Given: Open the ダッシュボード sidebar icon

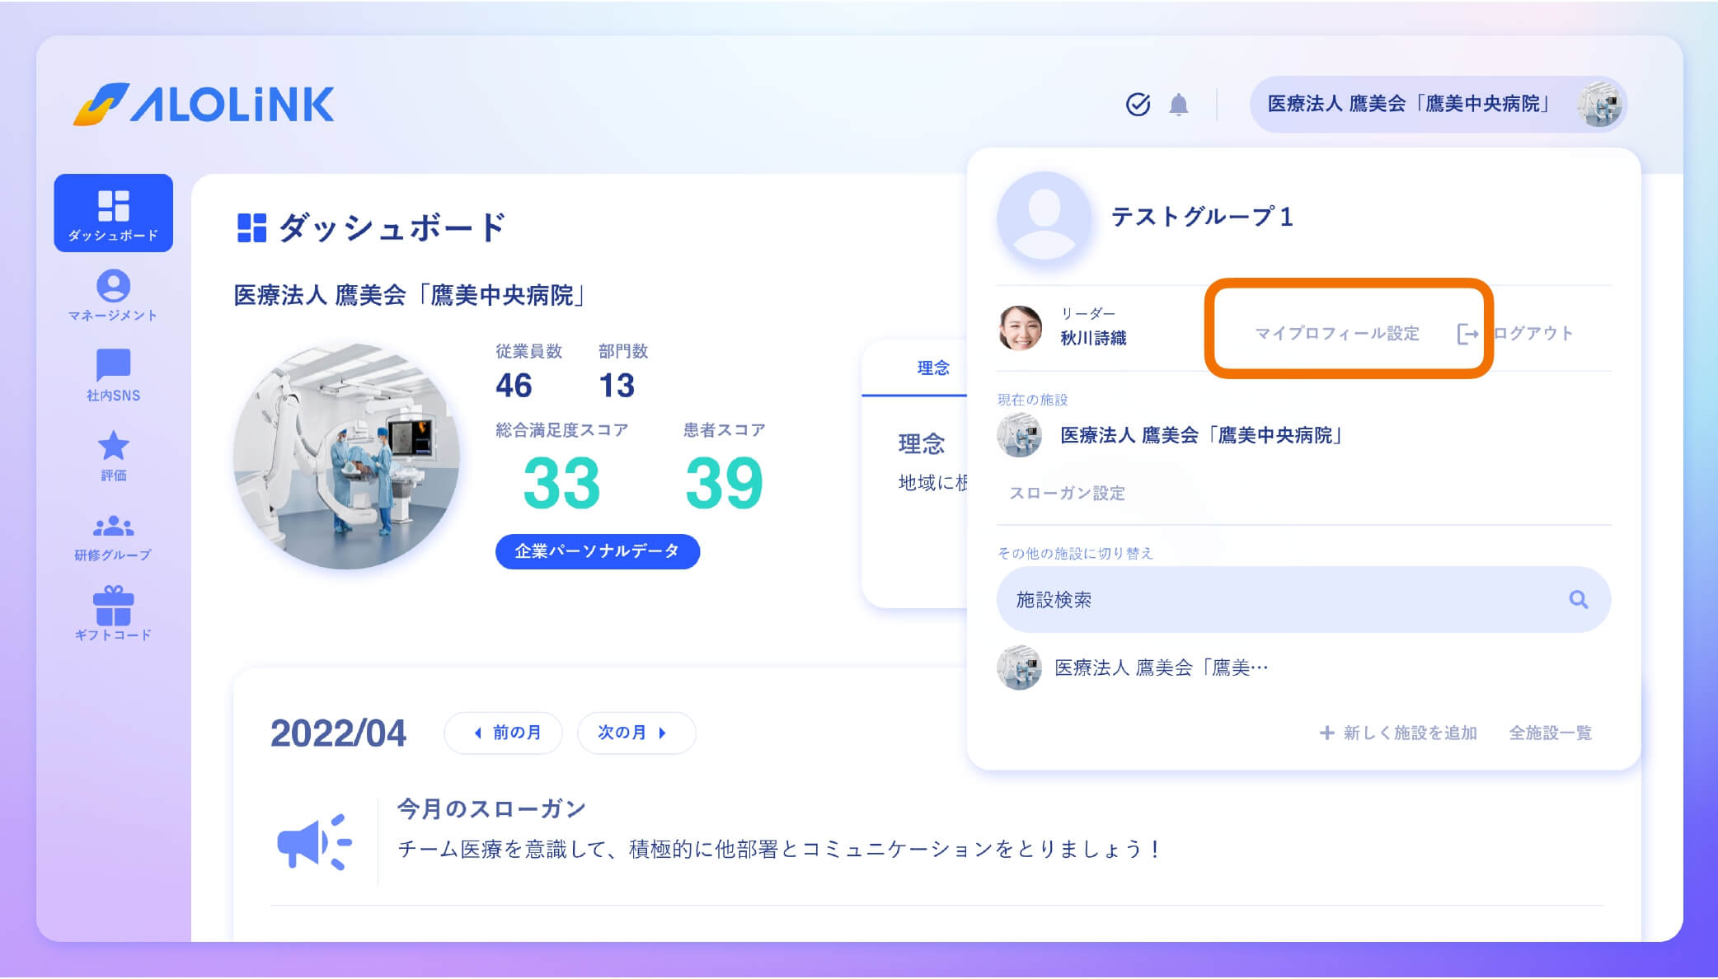Looking at the screenshot, I should tap(113, 213).
